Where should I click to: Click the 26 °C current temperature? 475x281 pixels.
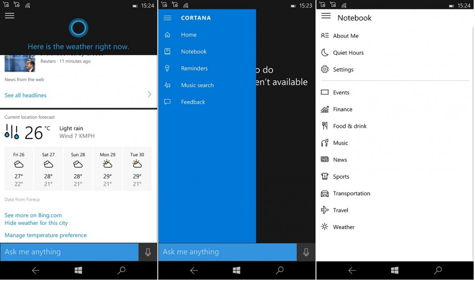[x=37, y=133]
